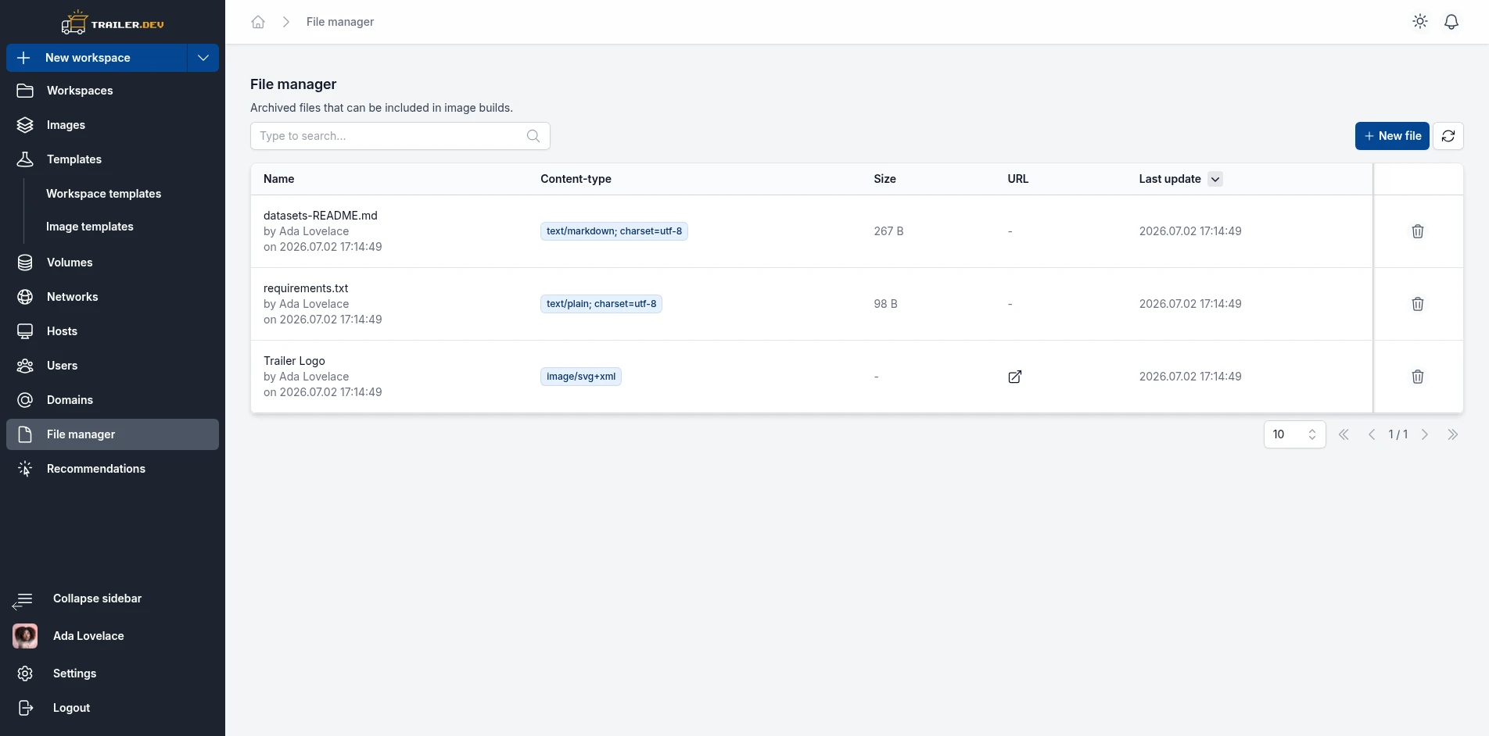Image resolution: width=1489 pixels, height=736 pixels.
Task: Focus the Type to search field
Action: [x=400, y=136]
